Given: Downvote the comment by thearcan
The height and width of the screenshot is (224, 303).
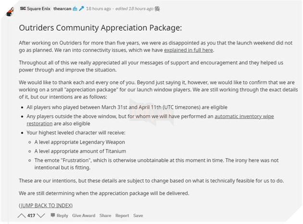Looking at the screenshot, I should [41, 216].
